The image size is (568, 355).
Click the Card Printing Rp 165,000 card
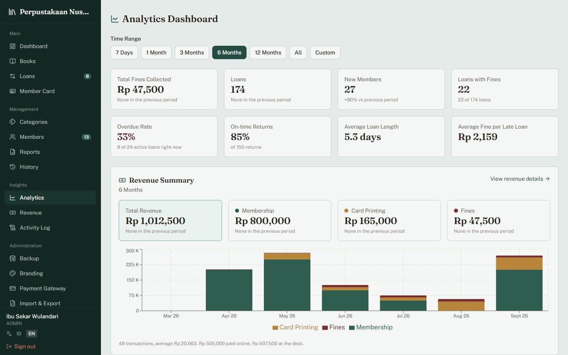[x=389, y=220]
